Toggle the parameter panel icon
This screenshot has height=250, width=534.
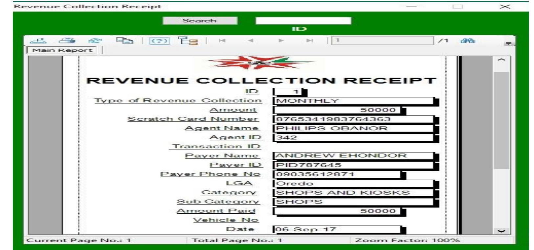click(x=160, y=41)
